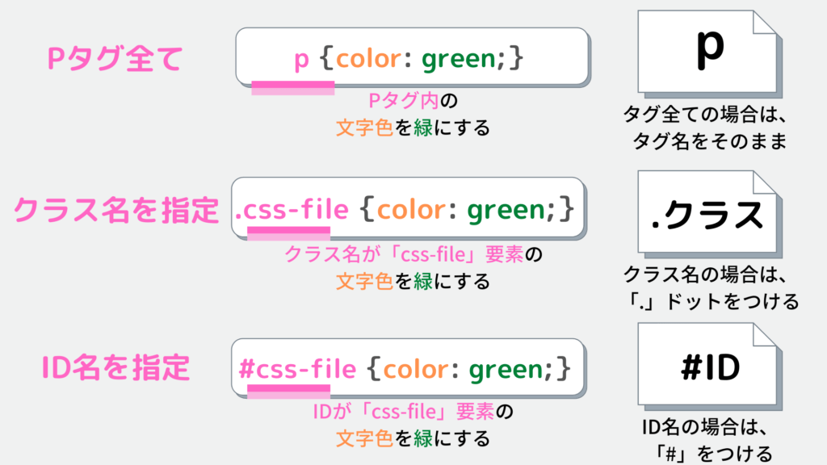This screenshot has width=827, height=465.
Task: Click the green word 'green;' in the top code box
Action: [x=459, y=58]
